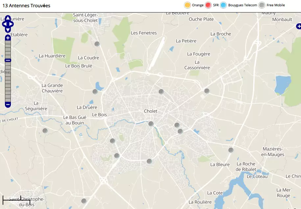This screenshot has height=209, width=301.
Task: Click the Mazières-en-Mauges place label
Action: pyautogui.click(x=273, y=152)
